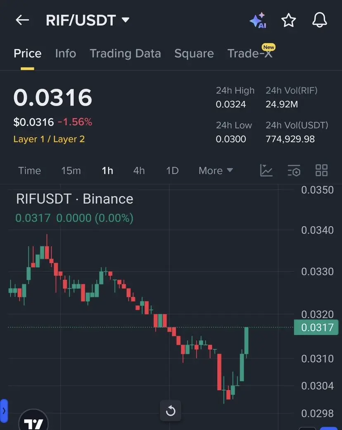Open the chart indicators line icon
This screenshot has width=342, height=430.
click(x=266, y=170)
